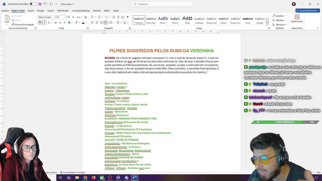Toggle show paragraph marks
The image size is (322, 181).
(128, 17)
